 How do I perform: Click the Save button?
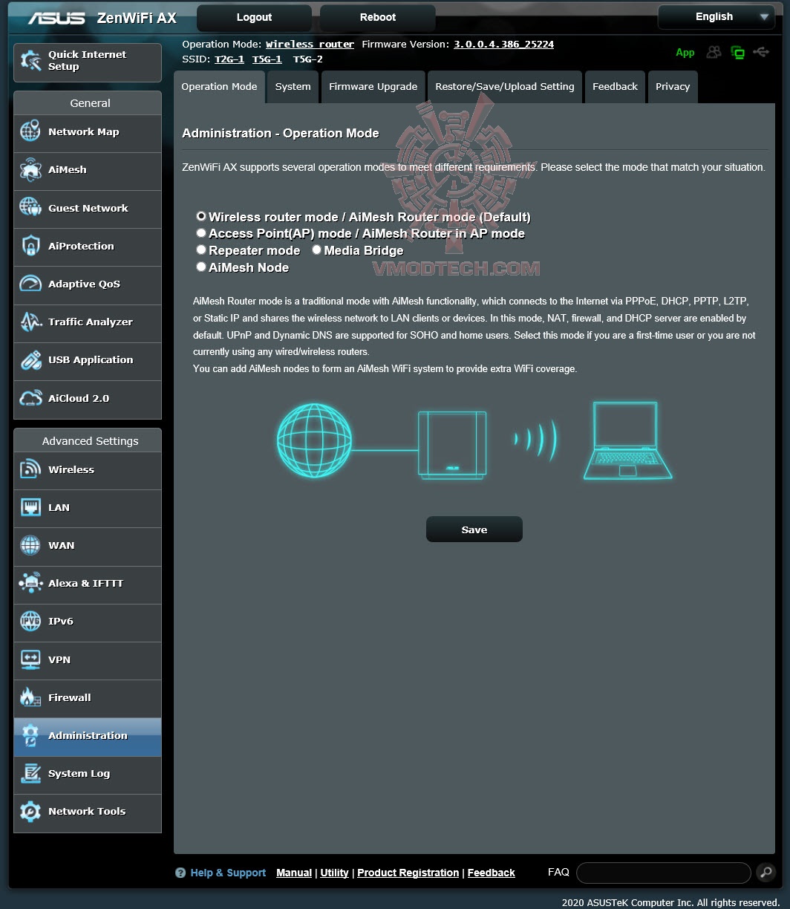click(474, 530)
